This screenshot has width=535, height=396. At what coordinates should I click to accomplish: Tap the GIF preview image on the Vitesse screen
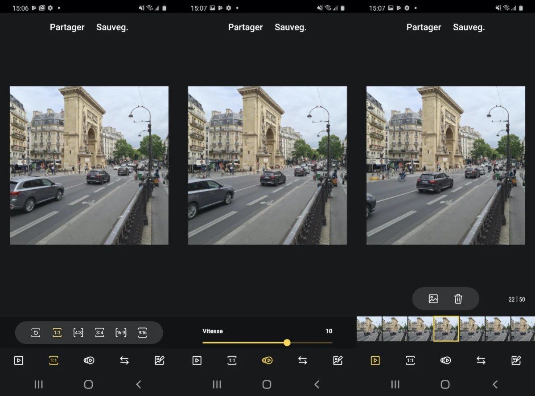[267, 165]
